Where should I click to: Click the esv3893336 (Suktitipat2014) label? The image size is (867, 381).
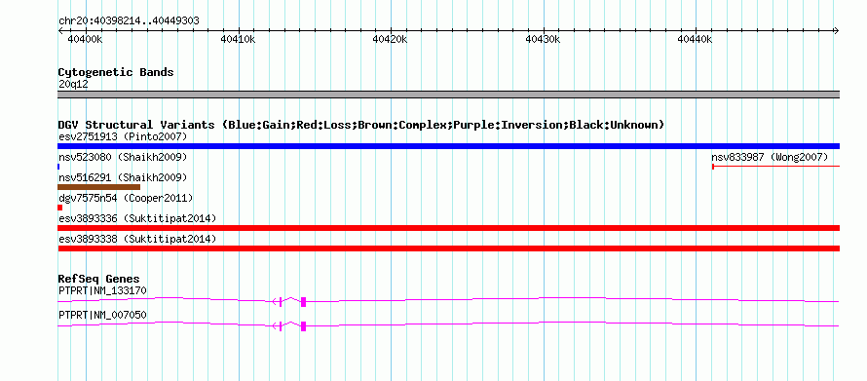[137, 218]
